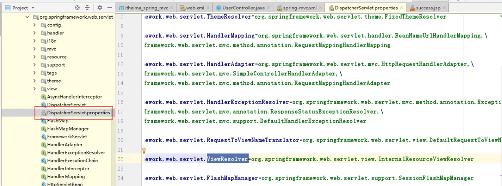Click the FrameworkServlet class icon
Viewport: 502px width, 186px height.
pyautogui.click(x=43, y=137)
